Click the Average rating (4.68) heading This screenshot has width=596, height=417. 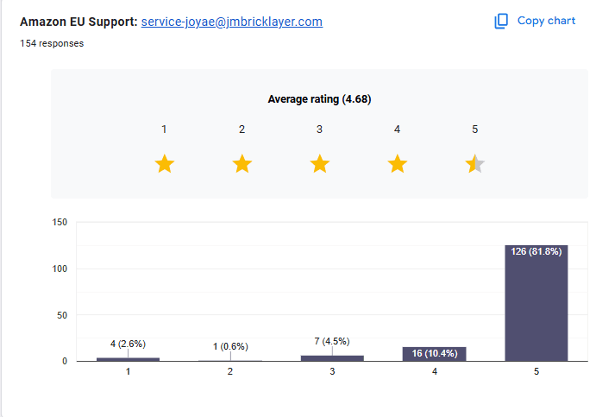point(319,99)
